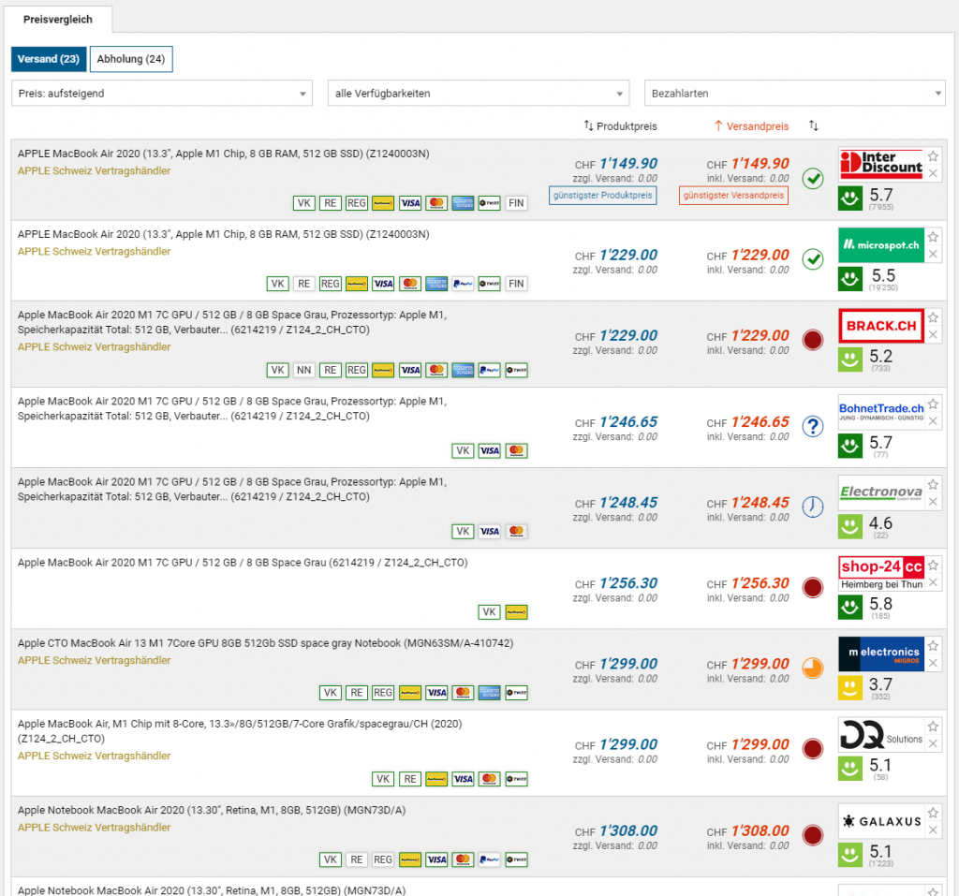Toggle the favorite star for Inter Discount
The image size is (959, 896).
coord(933,156)
